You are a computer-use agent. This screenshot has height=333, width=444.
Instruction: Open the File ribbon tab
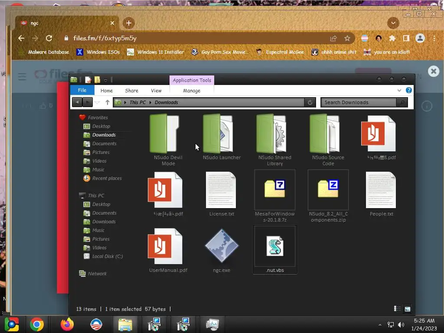[x=82, y=90]
